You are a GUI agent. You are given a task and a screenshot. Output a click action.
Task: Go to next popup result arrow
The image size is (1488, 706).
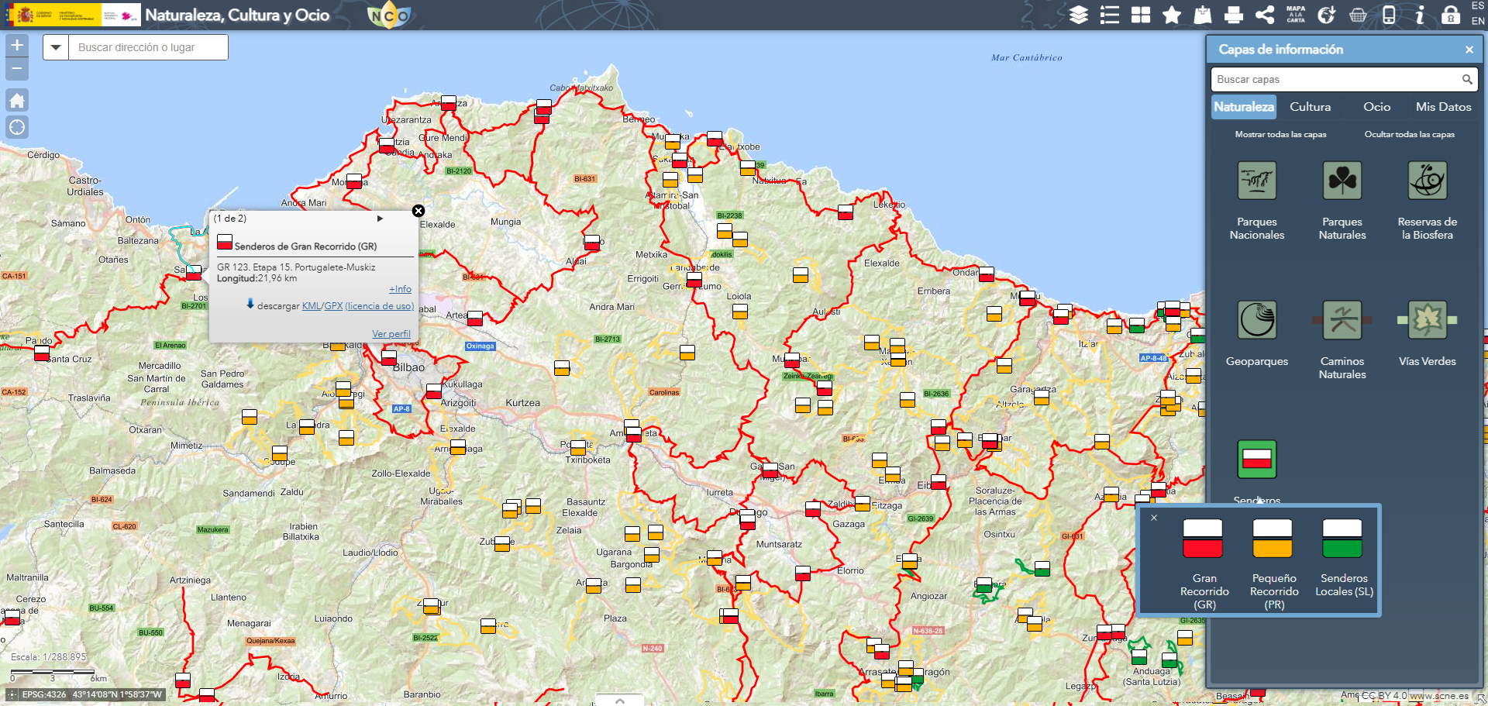click(380, 219)
